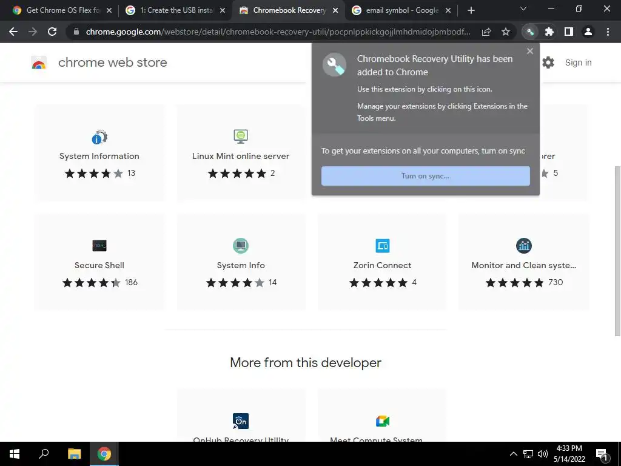Open the Secure Shell title link
Screen dimensions: 621x466
(99, 266)
